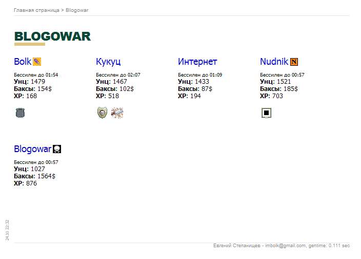Click Bolk's 'Унц: 1479' value

pos(29,82)
